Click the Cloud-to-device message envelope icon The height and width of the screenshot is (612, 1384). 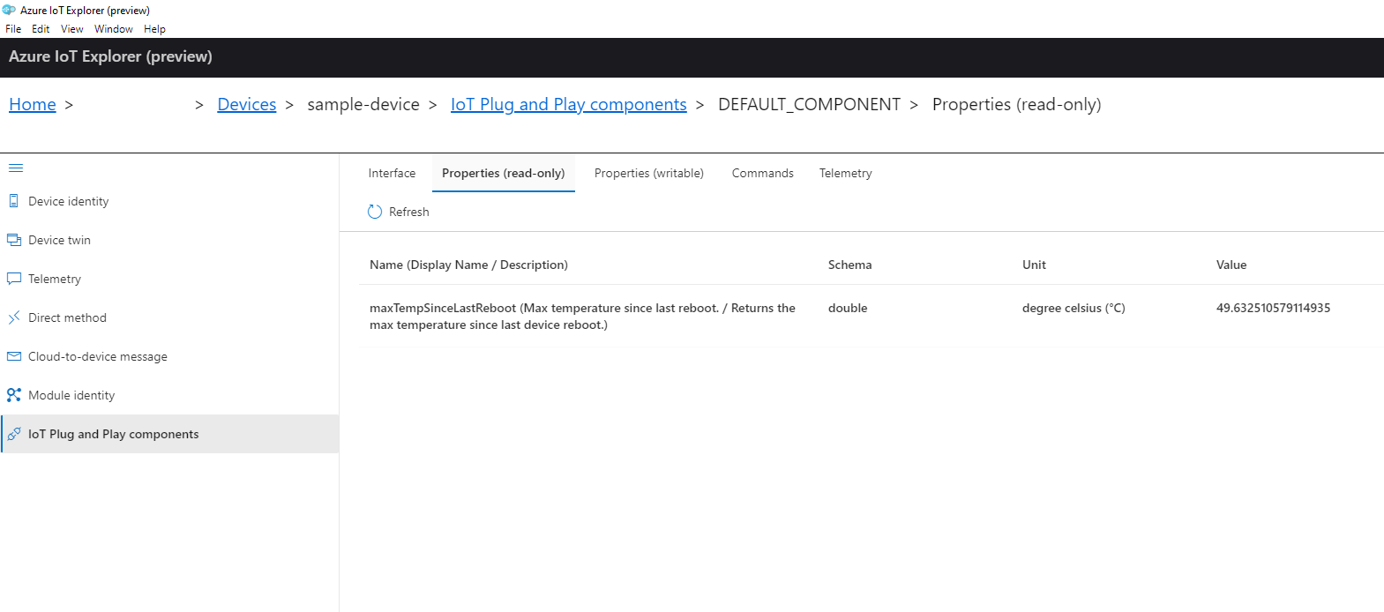(x=14, y=356)
